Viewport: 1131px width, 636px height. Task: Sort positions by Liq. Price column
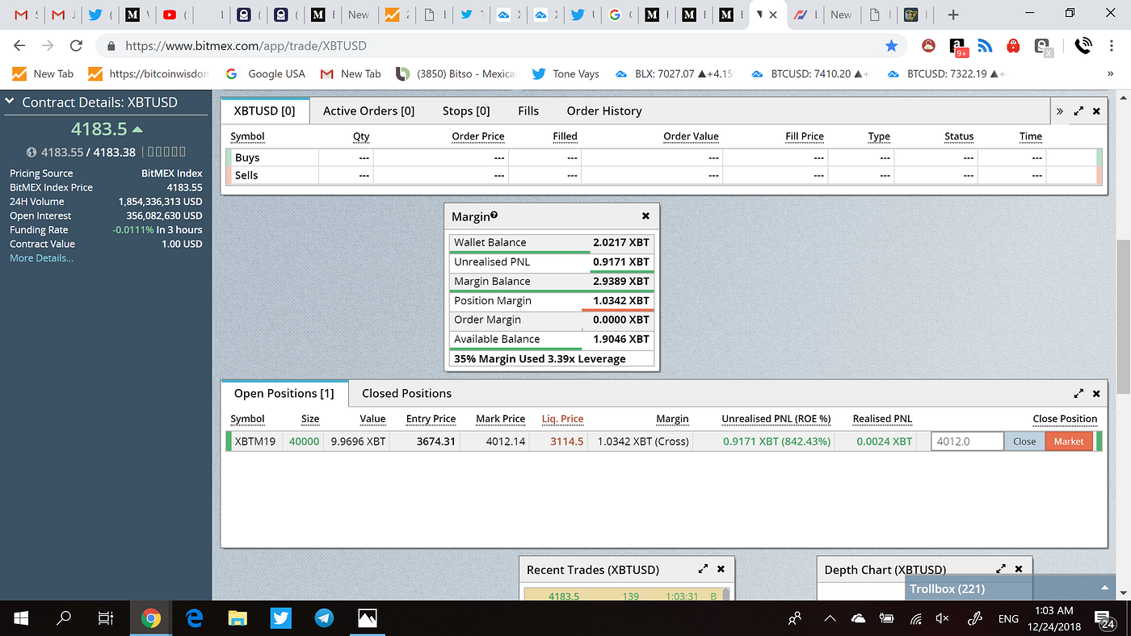(562, 419)
